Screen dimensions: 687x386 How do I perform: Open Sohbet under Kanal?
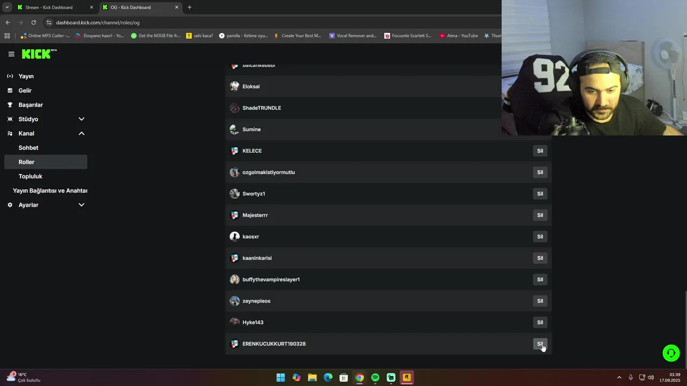tap(28, 148)
